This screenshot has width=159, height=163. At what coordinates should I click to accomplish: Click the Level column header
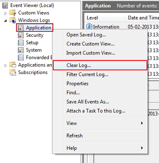(104, 18)
